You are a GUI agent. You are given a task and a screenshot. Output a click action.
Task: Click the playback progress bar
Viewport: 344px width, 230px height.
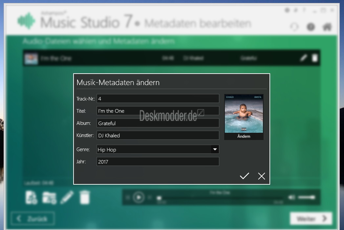(219, 198)
